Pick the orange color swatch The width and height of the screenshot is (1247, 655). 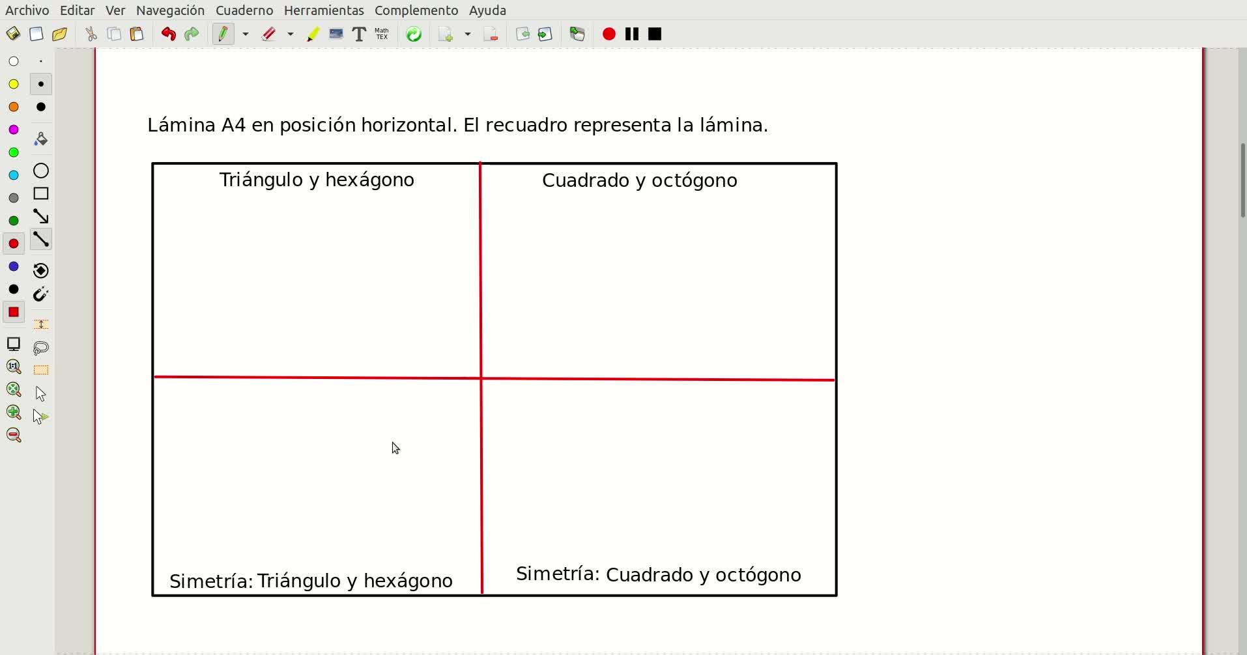click(x=14, y=107)
